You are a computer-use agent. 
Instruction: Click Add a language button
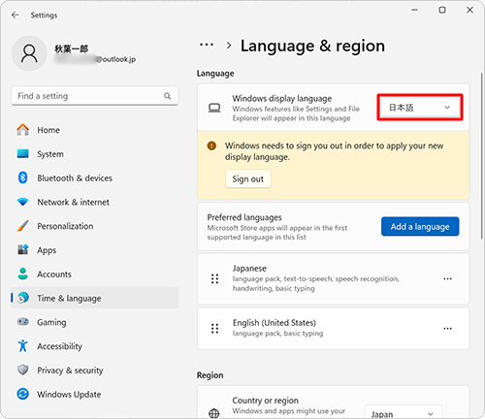(x=420, y=226)
